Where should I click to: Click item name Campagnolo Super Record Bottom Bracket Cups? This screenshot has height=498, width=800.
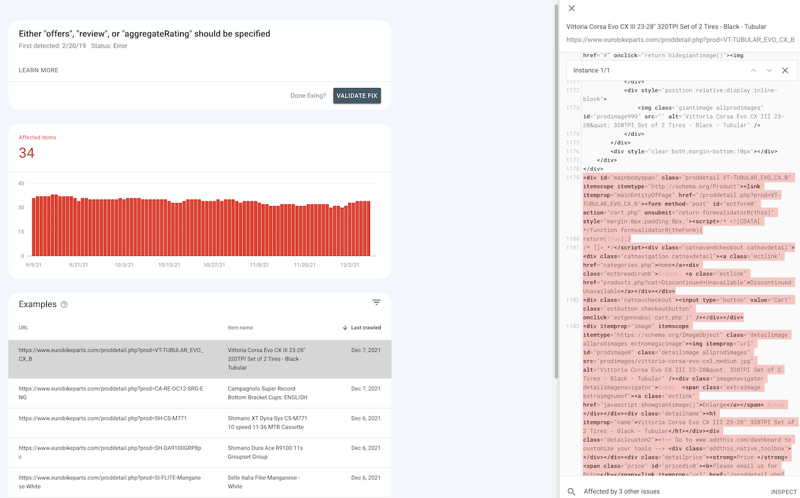267,393
